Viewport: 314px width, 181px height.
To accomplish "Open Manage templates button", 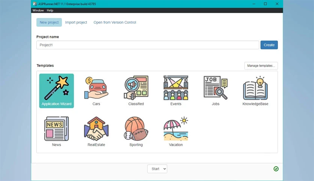I will point(261,65).
